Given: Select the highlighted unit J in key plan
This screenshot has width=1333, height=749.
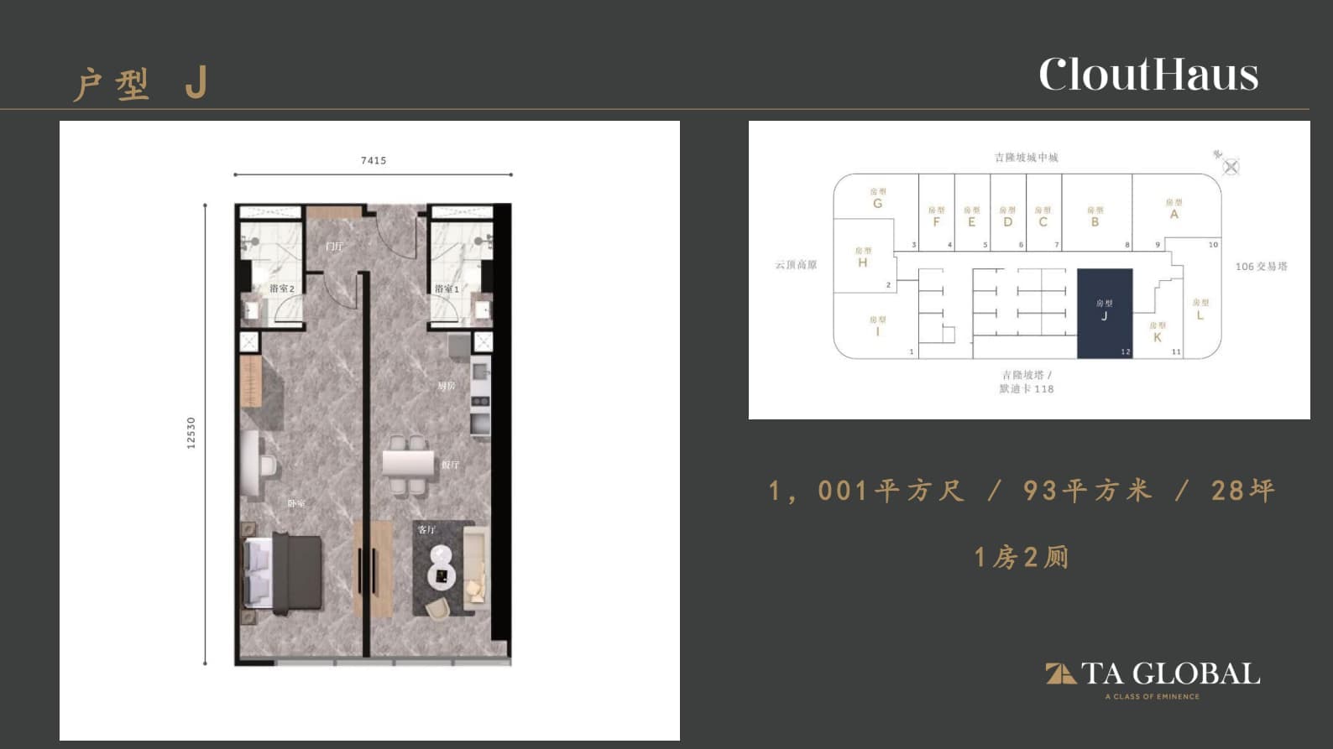Looking at the screenshot, I should pyautogui.click(x=1105, y=314).
